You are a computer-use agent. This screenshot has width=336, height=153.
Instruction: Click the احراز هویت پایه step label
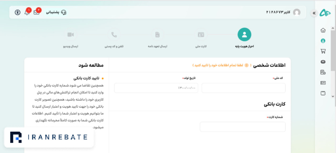click(244, 46)
